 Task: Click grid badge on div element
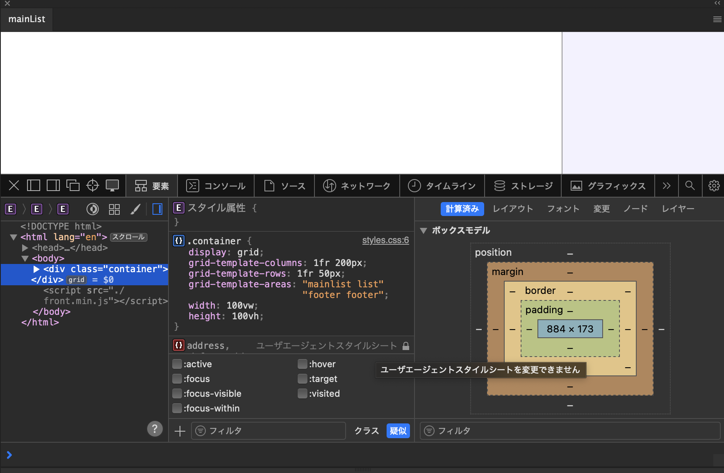(77, 280)
